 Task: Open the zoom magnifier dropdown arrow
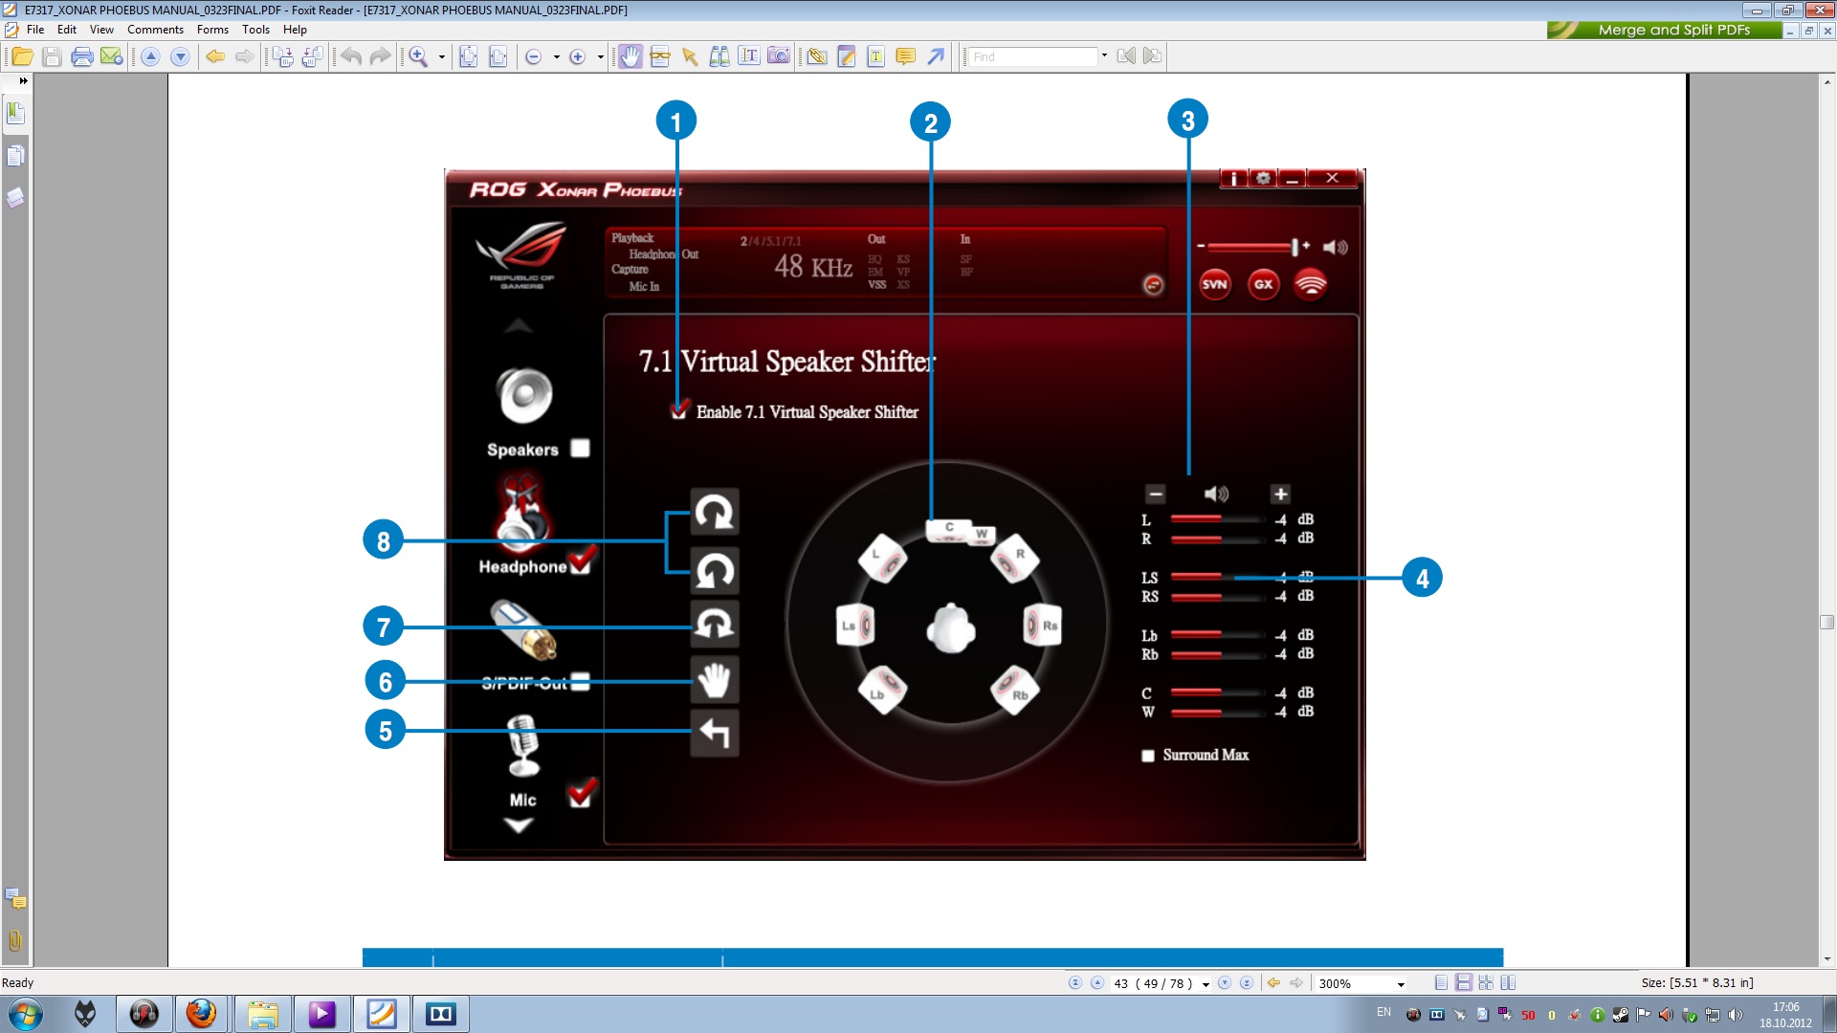click(x=442, y=56)
